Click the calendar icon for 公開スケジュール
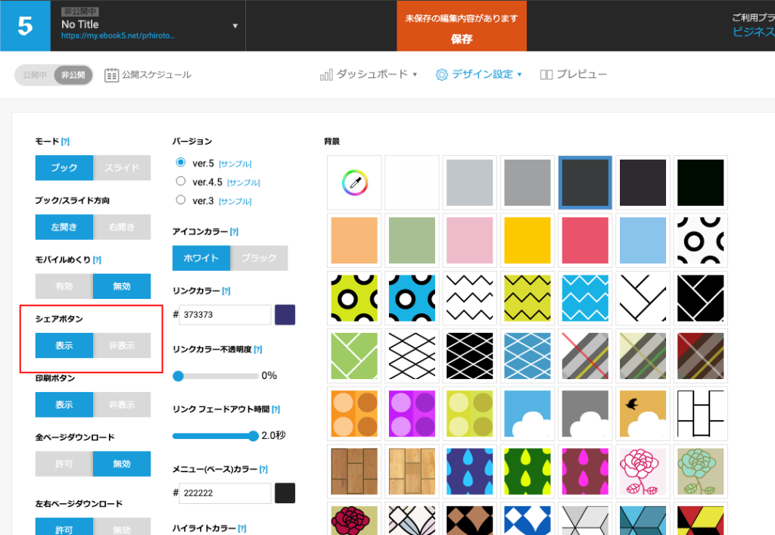The width and height of the screenshot is (775, 535). click(x=111, y=75)
